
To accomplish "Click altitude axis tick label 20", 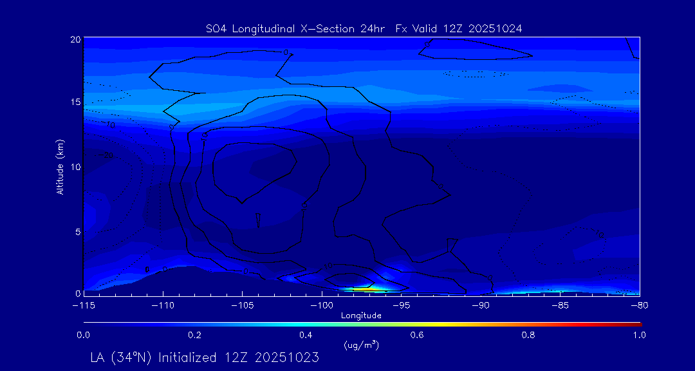I will point(75,39).
